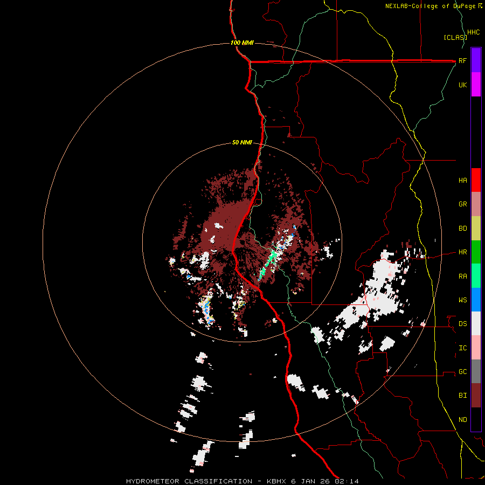Click the [CLAS] units label
The height and width of the screenshot is (485, 485).
coord(455,37)
